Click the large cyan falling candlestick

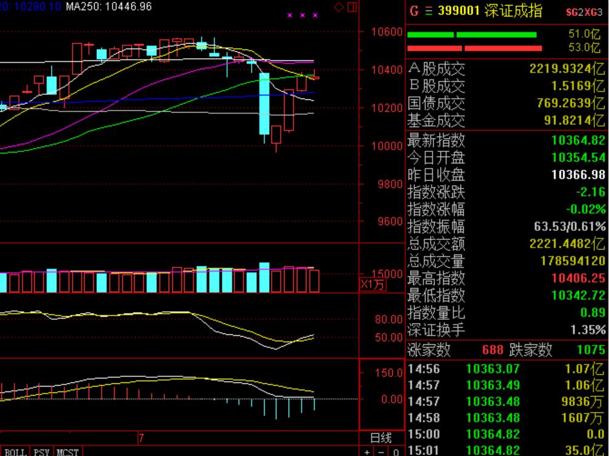[x=264, y=103]
